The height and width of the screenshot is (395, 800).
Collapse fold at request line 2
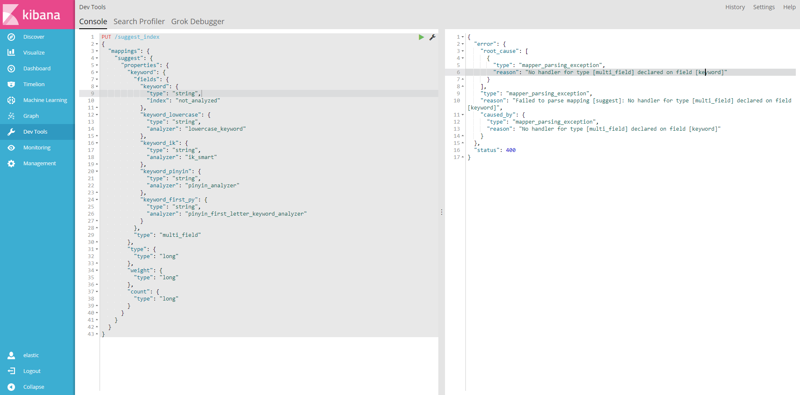tap(97, 44)
